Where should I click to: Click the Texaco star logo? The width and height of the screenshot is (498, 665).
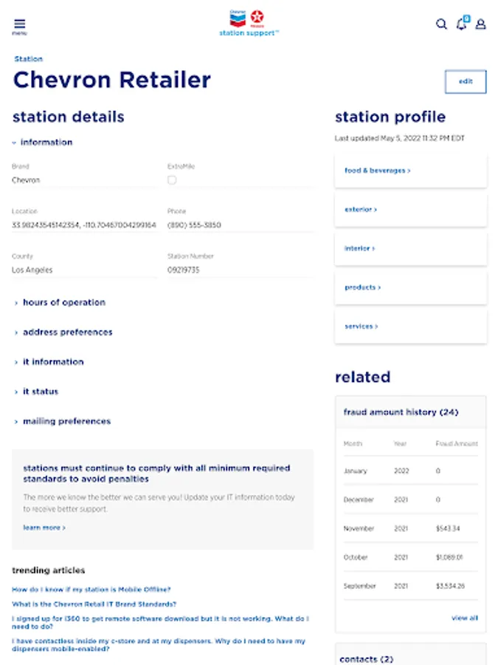click(257, 17)
